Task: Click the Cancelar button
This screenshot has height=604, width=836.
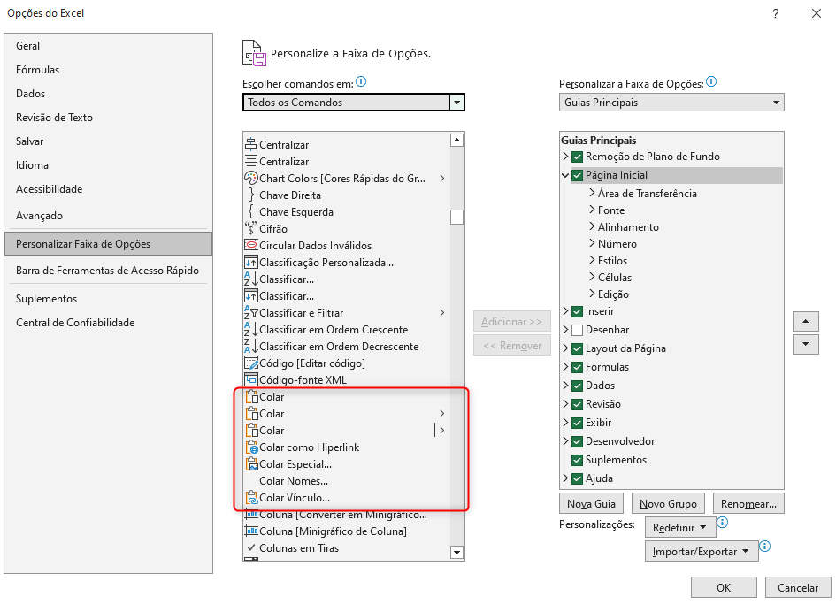Action: (x=798, y=587)
